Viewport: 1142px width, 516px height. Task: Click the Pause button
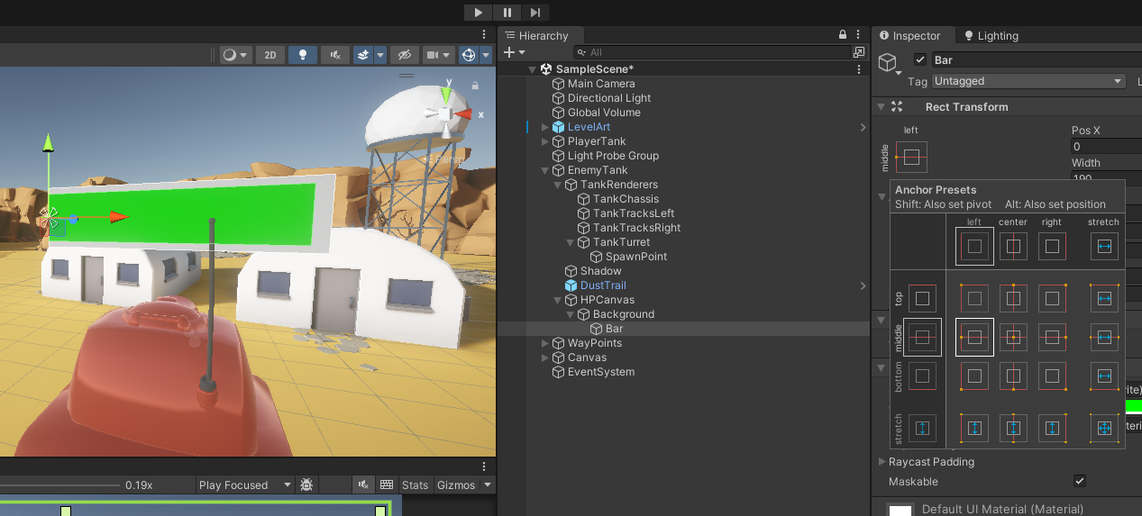tap(507, 13)
